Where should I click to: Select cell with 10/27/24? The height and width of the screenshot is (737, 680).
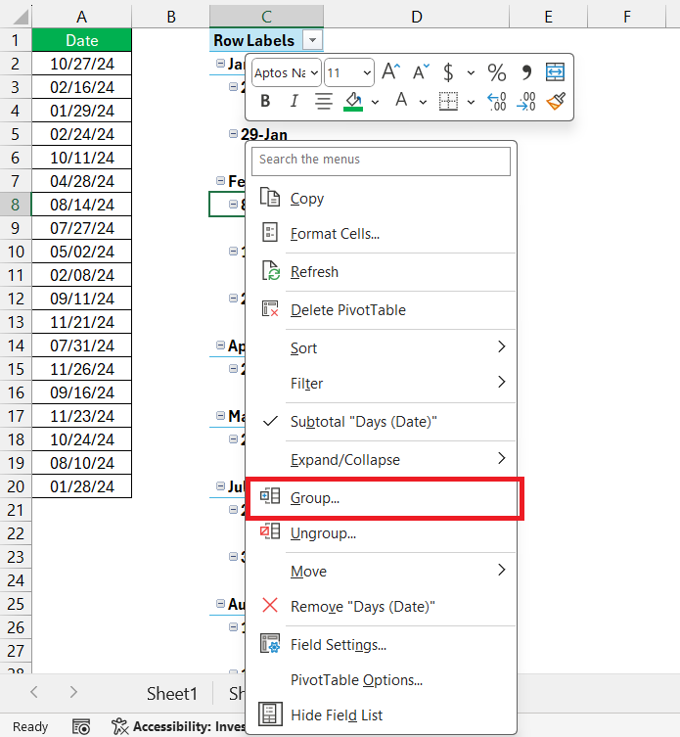[82, 64]
